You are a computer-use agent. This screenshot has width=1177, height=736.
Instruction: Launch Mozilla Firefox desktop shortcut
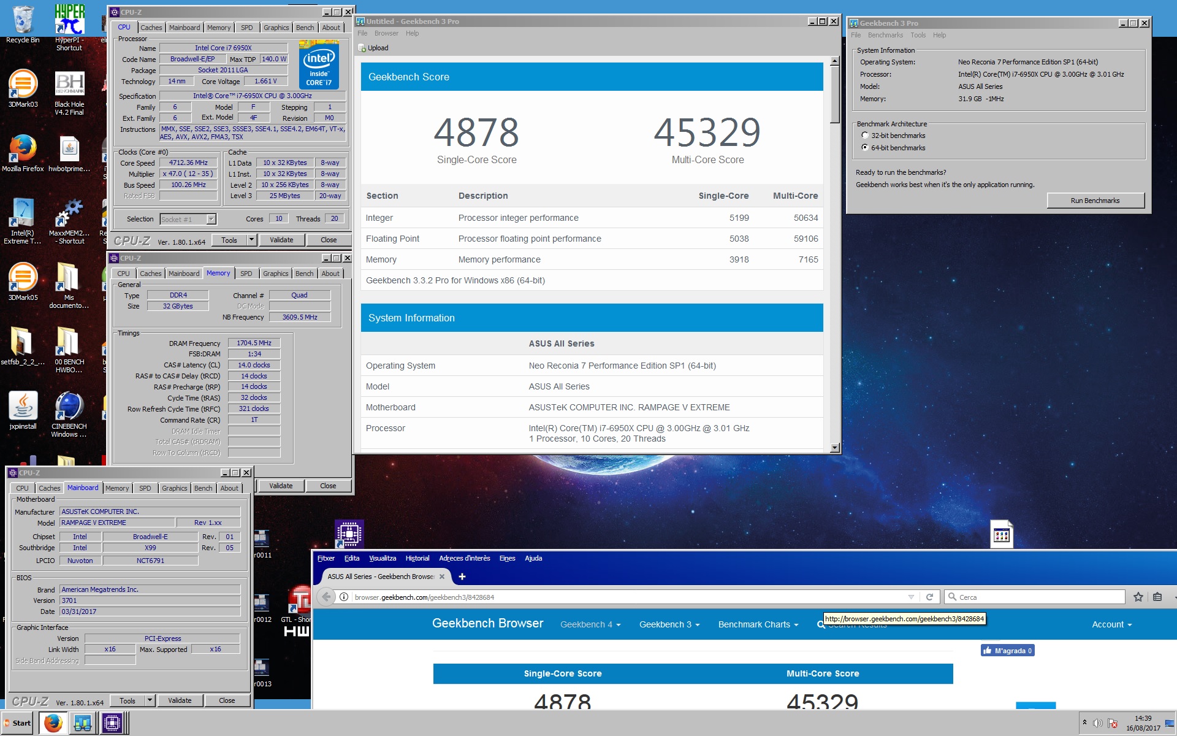[23, 153]
